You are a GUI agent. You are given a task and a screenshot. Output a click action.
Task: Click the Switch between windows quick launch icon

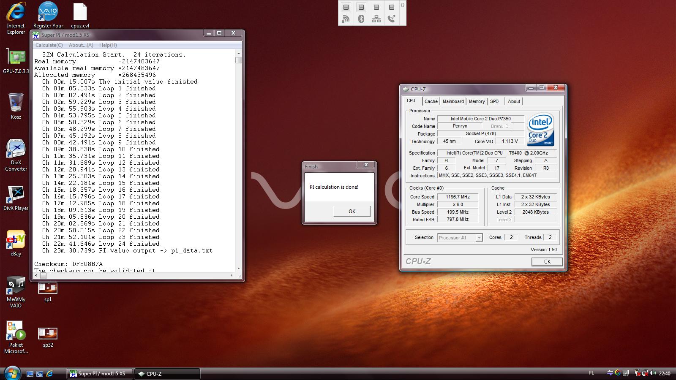pyautogui.click(x=40, y=374)
